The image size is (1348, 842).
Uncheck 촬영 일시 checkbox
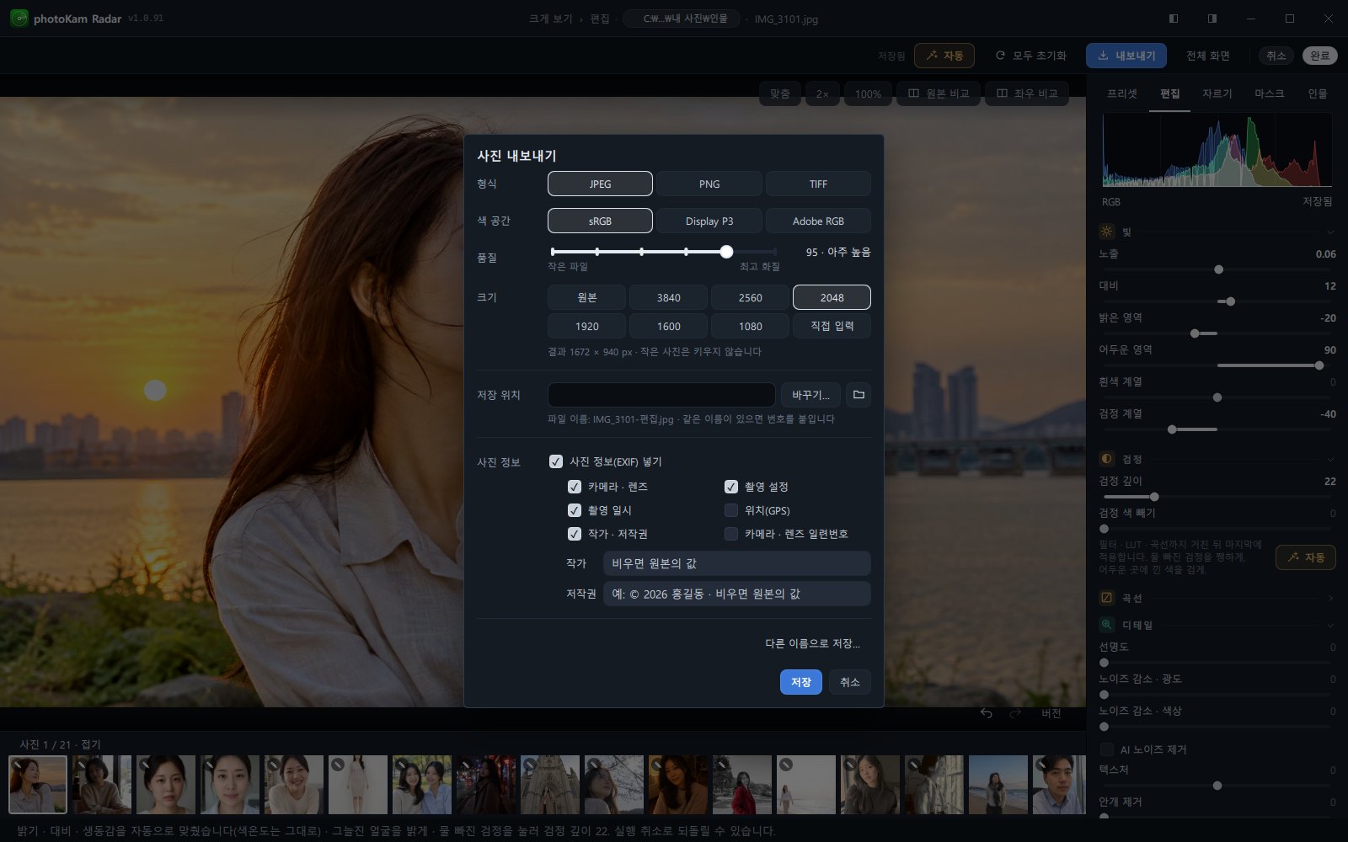coord(575,510)
